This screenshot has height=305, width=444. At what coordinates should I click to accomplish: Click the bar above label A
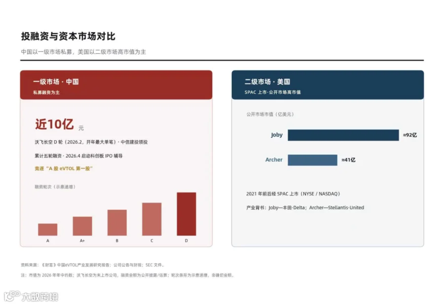pos(47,229)
